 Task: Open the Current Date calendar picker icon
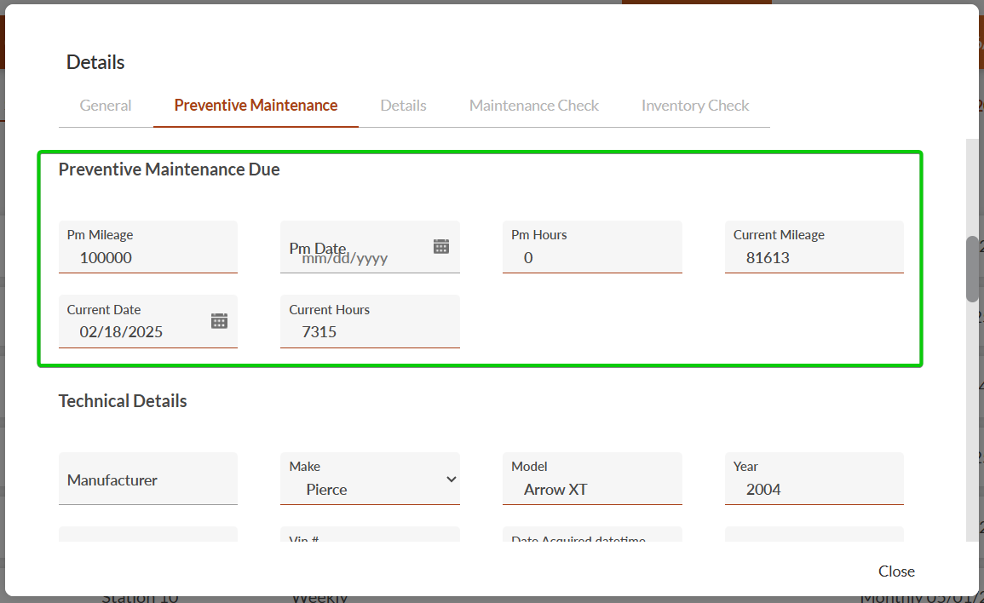(x=219, y=321)
